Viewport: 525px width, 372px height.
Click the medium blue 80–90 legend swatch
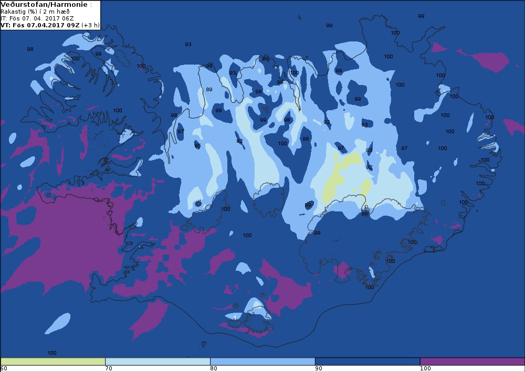(x=262, y=362)
